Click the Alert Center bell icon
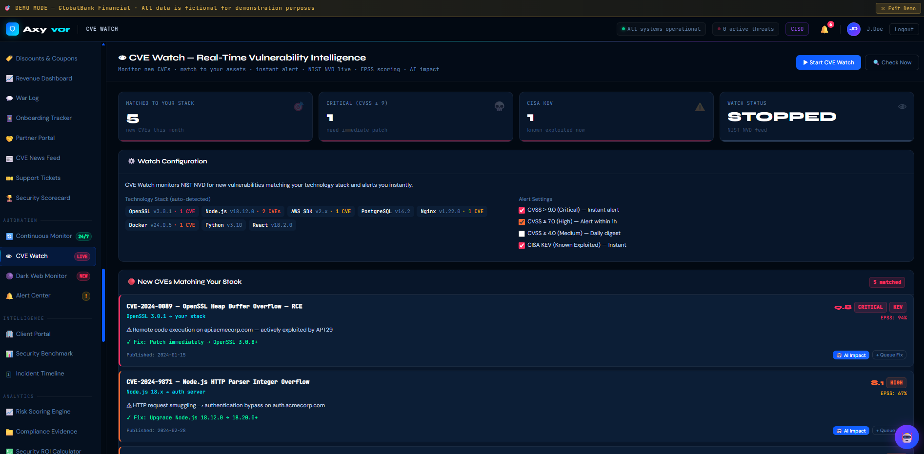Image resolution: width=924 pixels, height=454 pixels. coord(9,296)
